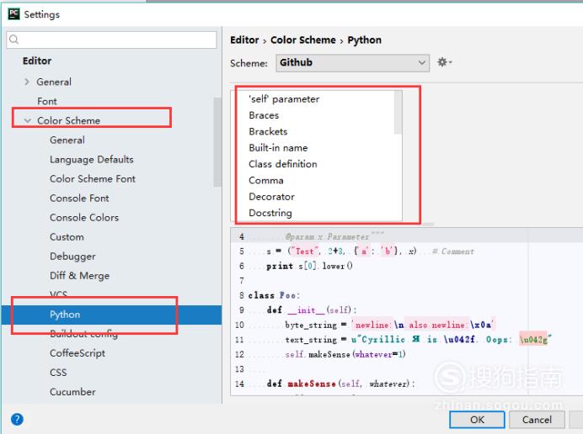Click the search magnifier icon in settings
The image size is (583, 434).
point(13,40)
